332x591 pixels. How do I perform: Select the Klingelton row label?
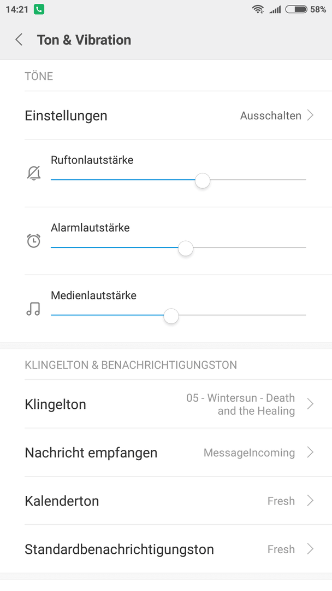point(55,404)
